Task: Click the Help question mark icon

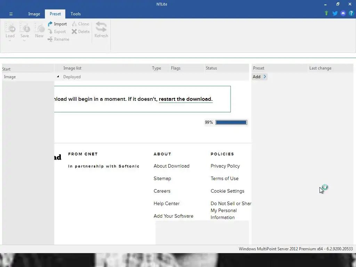Action: [351, 14]
